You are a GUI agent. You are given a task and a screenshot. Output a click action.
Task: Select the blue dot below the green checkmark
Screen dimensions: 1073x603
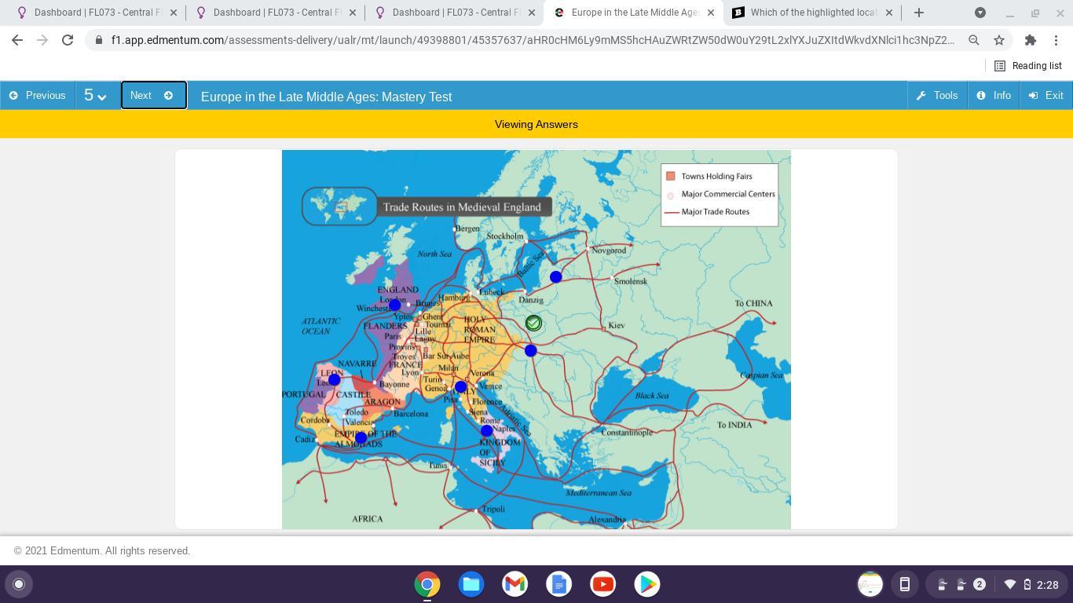(x=531, y=351)
